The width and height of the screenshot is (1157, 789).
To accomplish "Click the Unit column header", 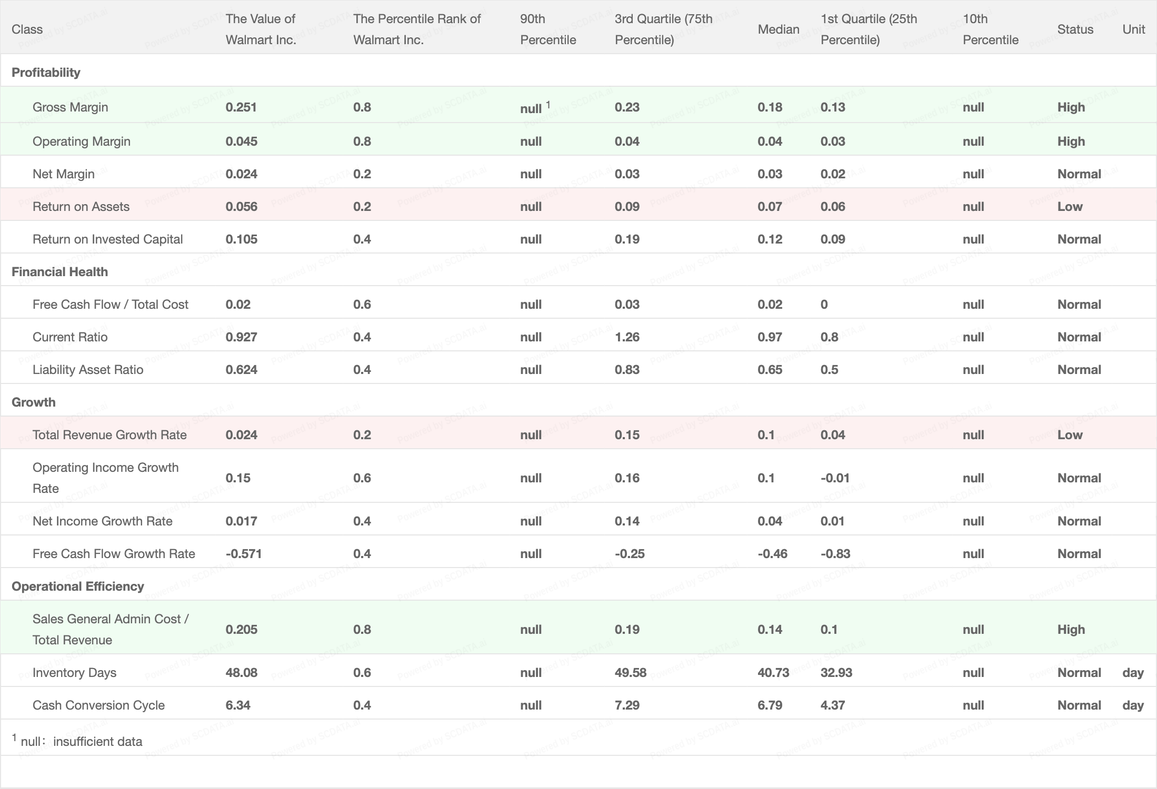I will (1133, 29).
